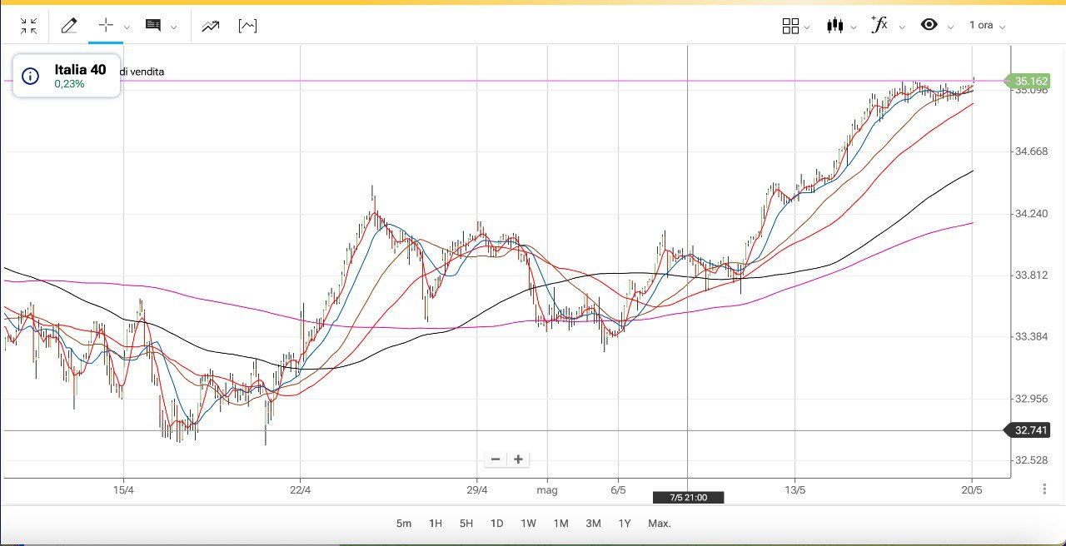Select the pencil drawing tool
This screenshot has width=1066, height=546.
(x=69, y=26)
